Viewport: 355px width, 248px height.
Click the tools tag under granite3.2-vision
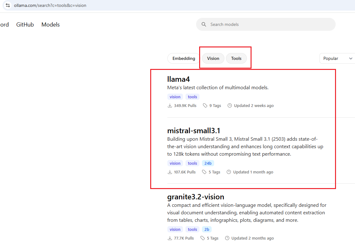pyautogui.click(x=192, y=229)
